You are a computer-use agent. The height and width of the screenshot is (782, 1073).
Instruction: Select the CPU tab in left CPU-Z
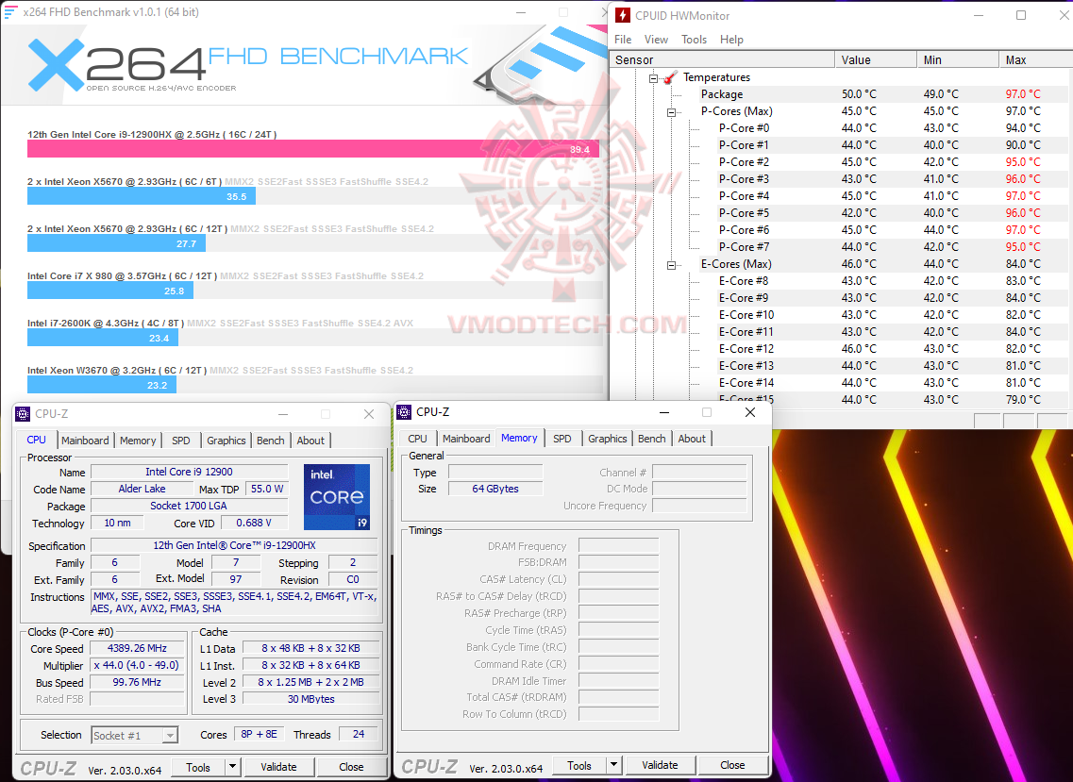point(36,440)
